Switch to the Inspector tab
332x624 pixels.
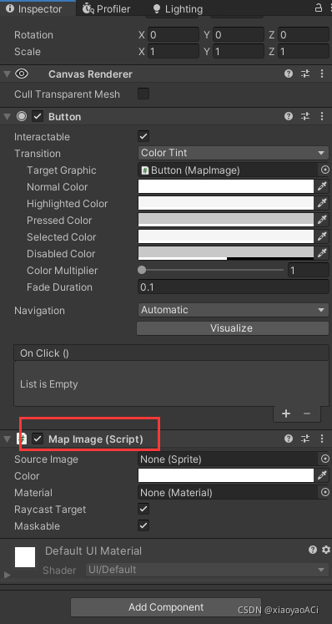click(x=34, y=8)
